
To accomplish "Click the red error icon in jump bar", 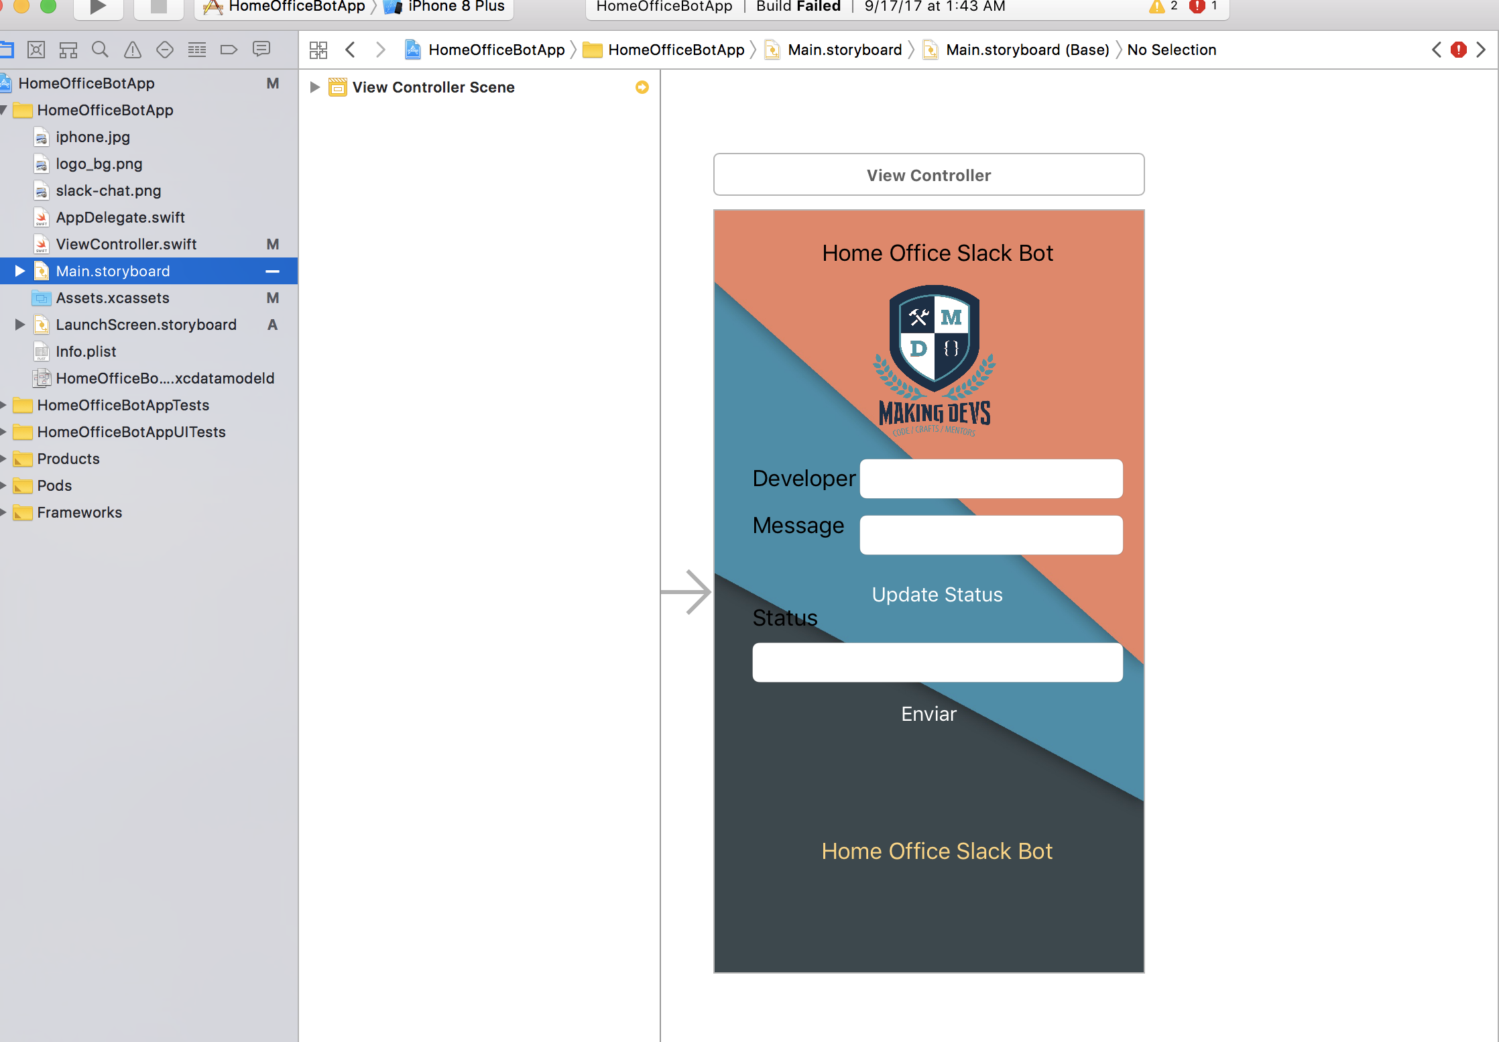I will (1458, 50).
